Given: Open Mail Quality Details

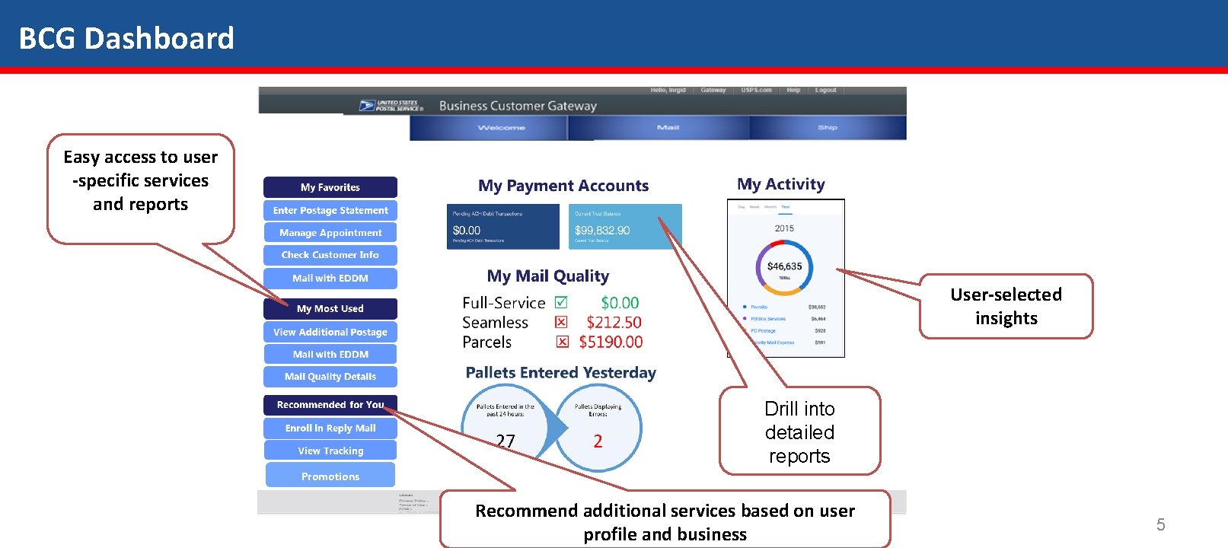Looking at the screenshot, I should pos(330,376).
